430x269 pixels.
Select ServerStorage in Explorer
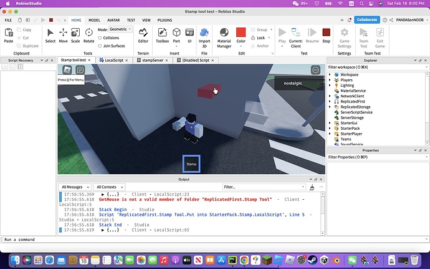pos(352,117)
